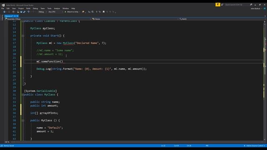
Task: Click the Quick Launch search box
Action: click(237, 5)
